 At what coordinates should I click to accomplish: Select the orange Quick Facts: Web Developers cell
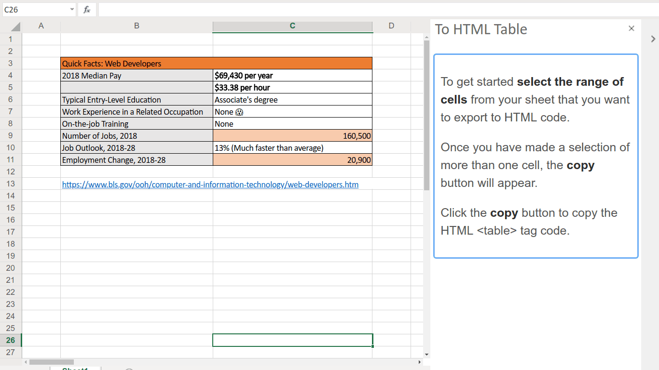pyautogui.click(x=216, y=64)
